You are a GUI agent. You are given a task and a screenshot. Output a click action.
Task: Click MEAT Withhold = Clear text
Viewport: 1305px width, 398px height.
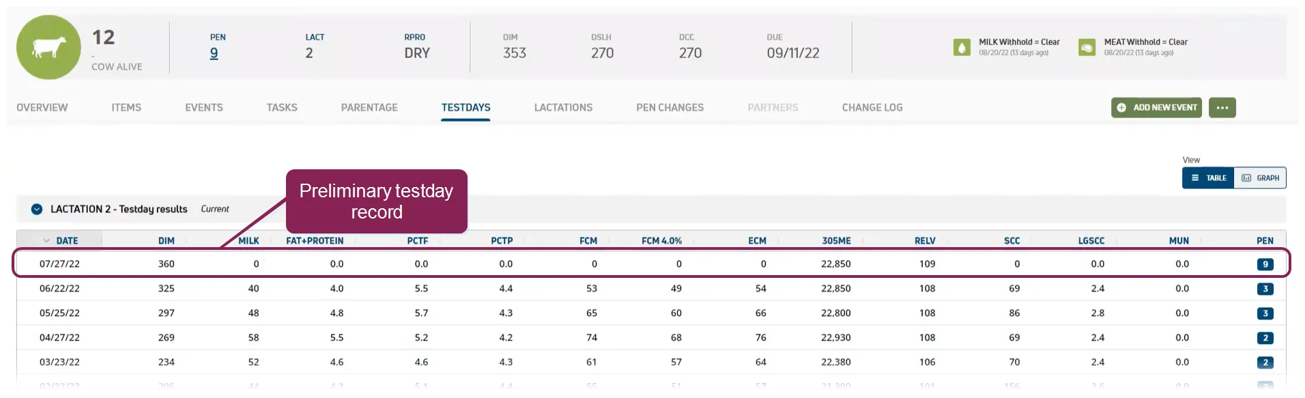(x=1145, y=42)
